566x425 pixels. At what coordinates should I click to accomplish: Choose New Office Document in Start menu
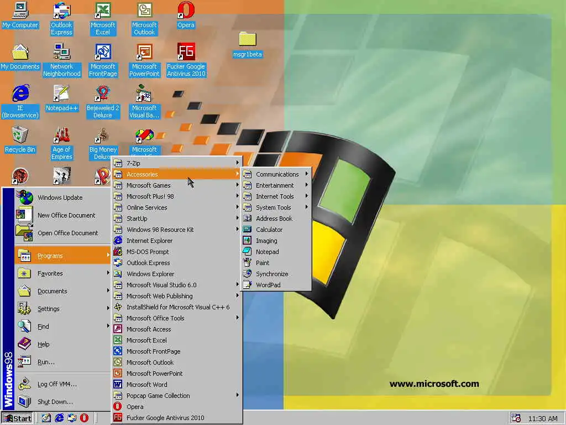pyautogui.click(x=62, y=215)
